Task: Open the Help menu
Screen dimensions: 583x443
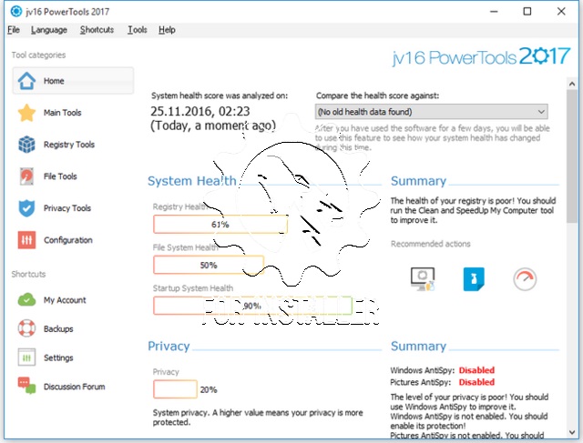Action: pos(167,30)
